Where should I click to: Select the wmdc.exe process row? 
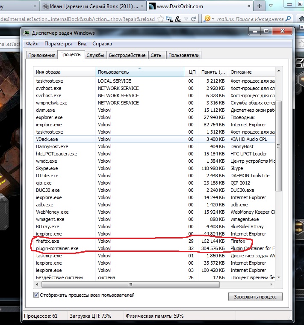(x=154, y=161)
